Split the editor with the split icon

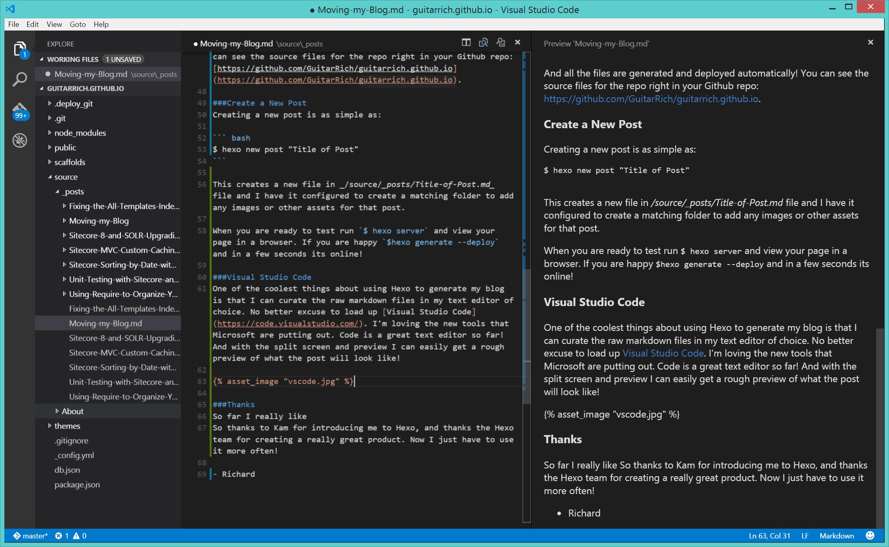[x=466, y=42]
